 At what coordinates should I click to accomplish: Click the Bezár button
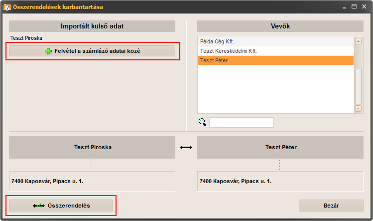click(x=331, y=206)
